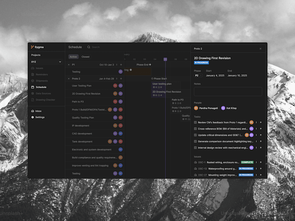Click the Drawing Checker sidebar link
295x221 pixels.
45,100
